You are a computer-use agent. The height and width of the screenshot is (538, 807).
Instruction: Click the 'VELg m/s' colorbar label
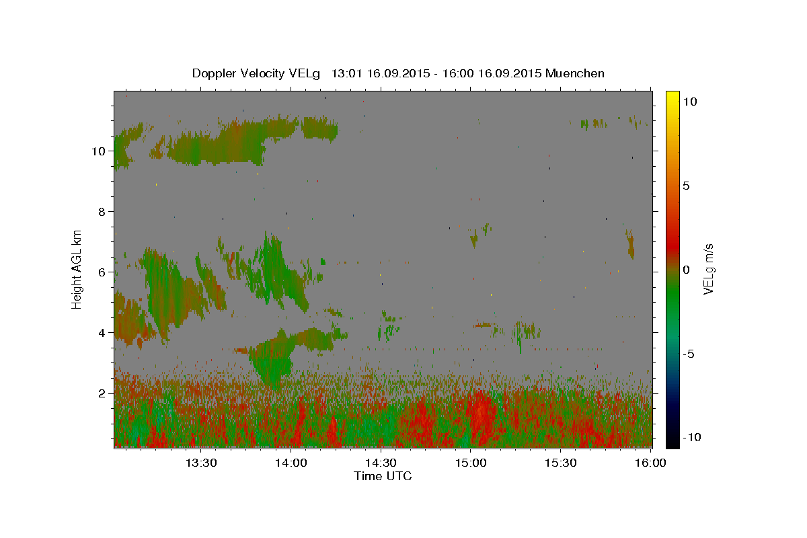(x=708, y=269)
